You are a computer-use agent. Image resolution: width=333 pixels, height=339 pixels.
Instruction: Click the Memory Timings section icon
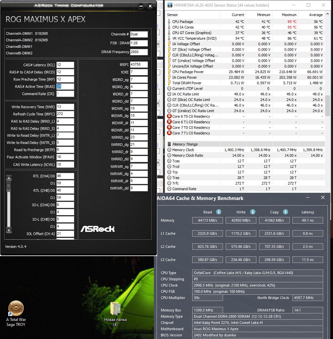[169, 144]
